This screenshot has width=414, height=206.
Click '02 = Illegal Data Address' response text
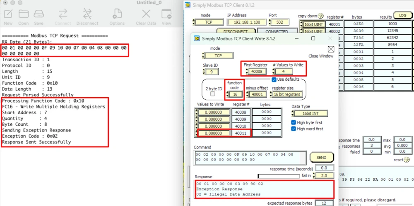(229, 194)
